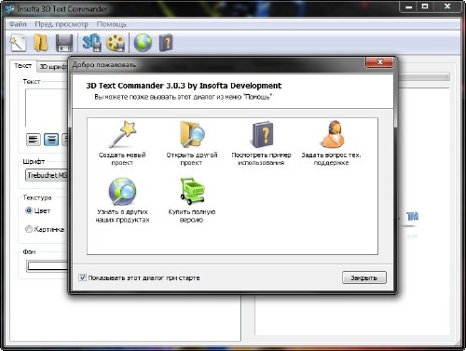Open the Файл menu
This screenshot has height=351, width=466.
coord(18,24)
